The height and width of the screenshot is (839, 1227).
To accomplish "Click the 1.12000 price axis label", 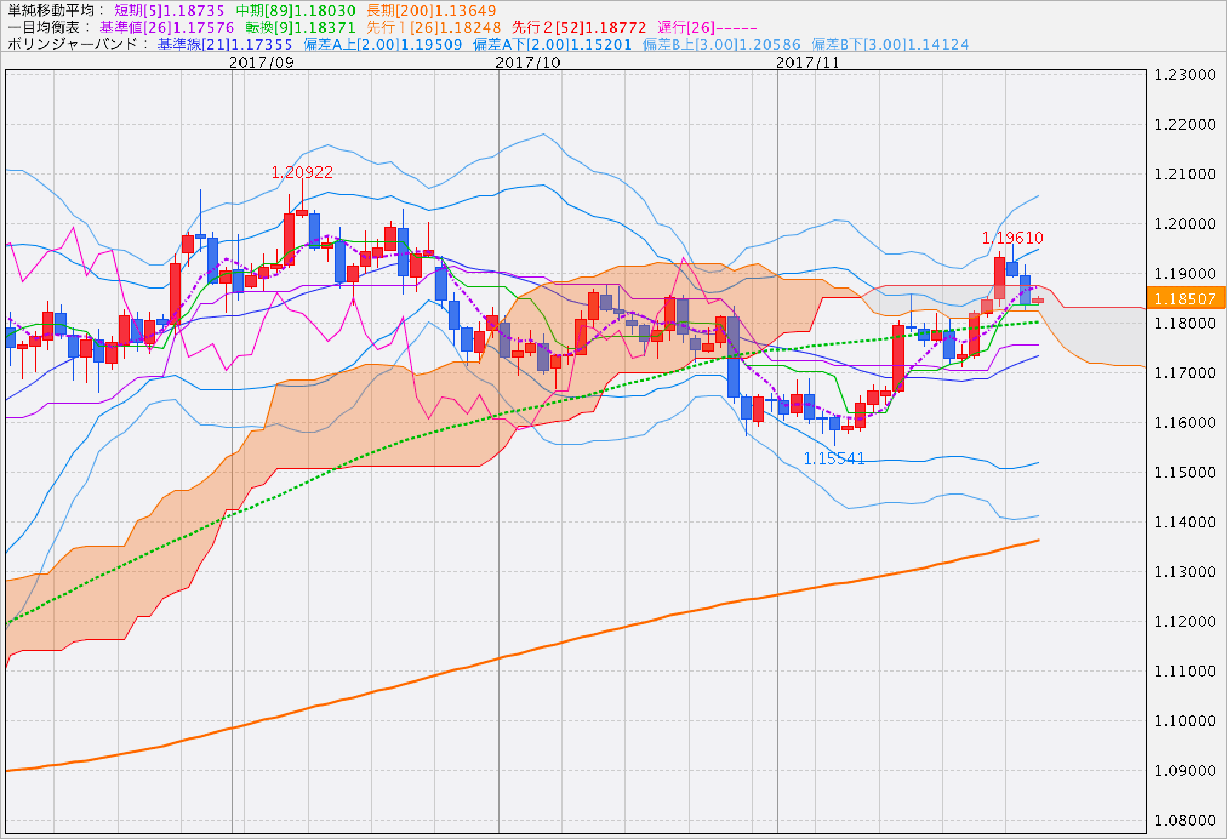I will tap(1185, 622).
